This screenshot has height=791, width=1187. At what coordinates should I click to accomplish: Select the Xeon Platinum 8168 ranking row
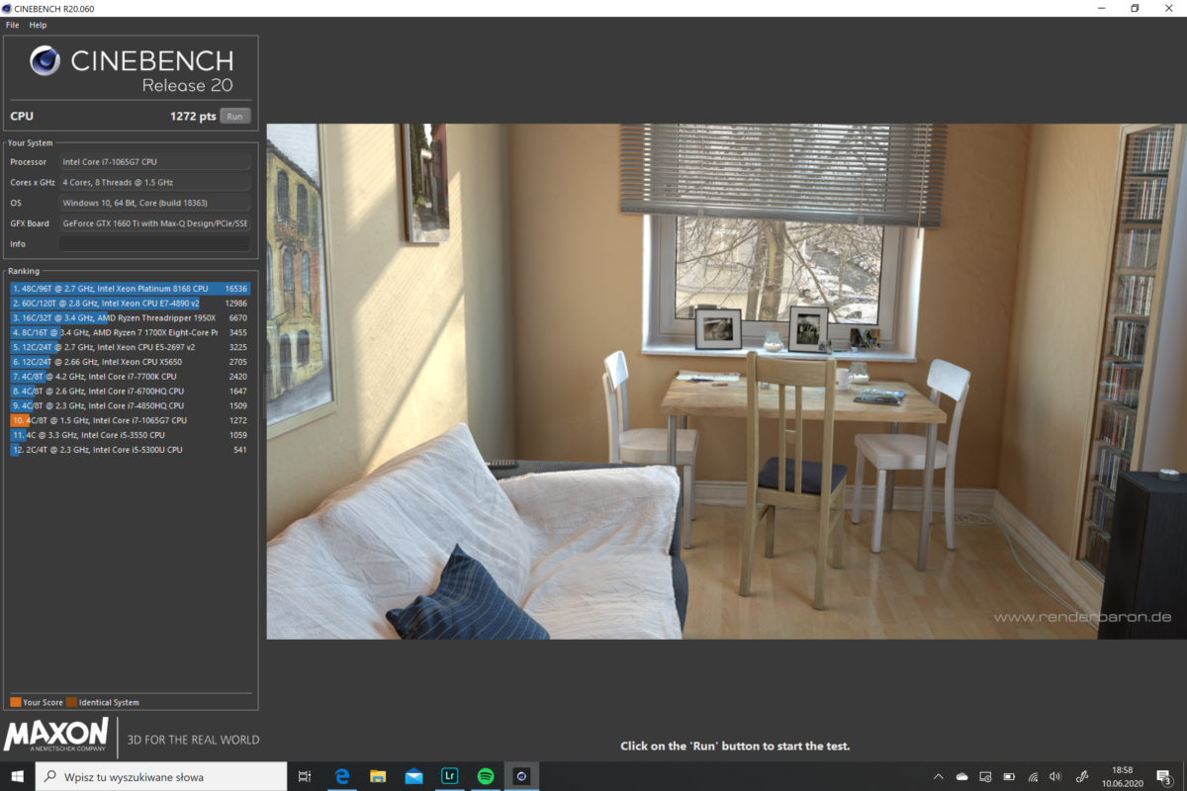coord(130,289)
